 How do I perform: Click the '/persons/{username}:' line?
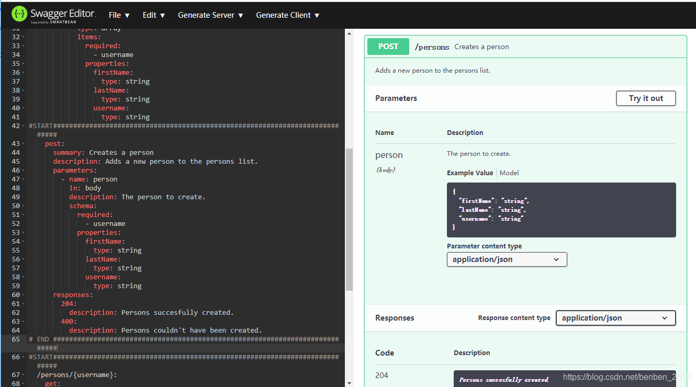point(77,374)
